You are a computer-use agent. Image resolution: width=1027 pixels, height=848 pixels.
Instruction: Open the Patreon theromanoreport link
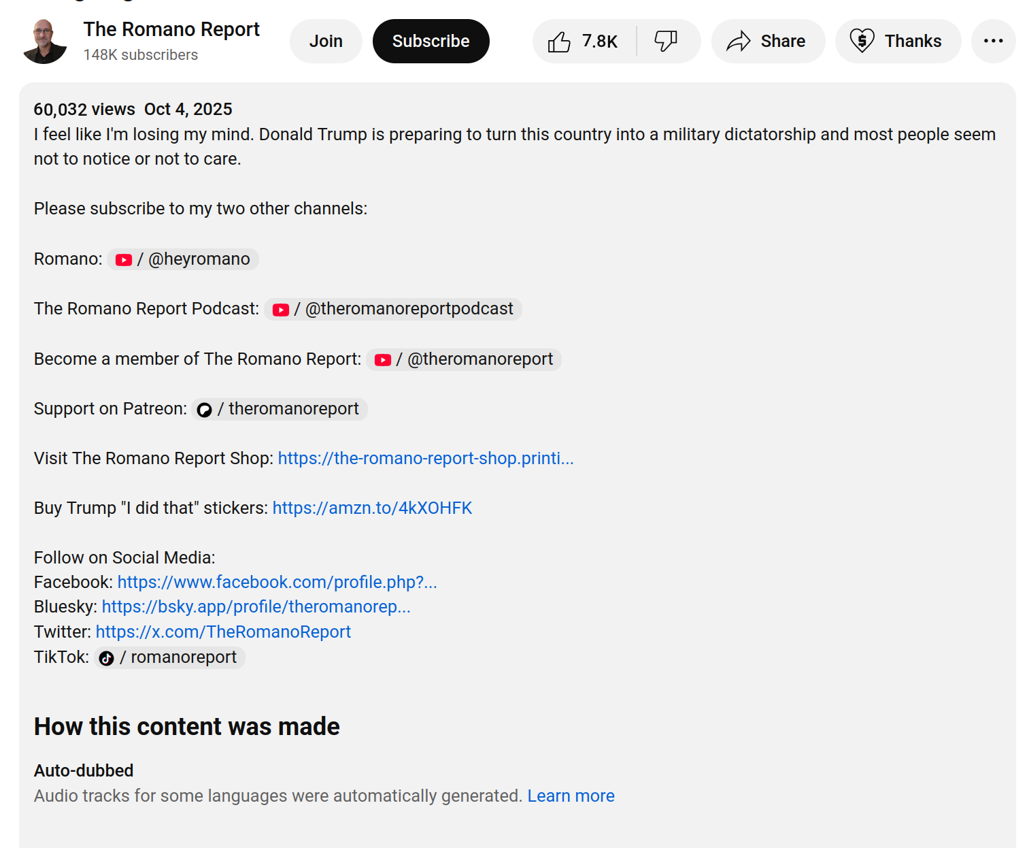pyautogui.click(x=280, y=409)
